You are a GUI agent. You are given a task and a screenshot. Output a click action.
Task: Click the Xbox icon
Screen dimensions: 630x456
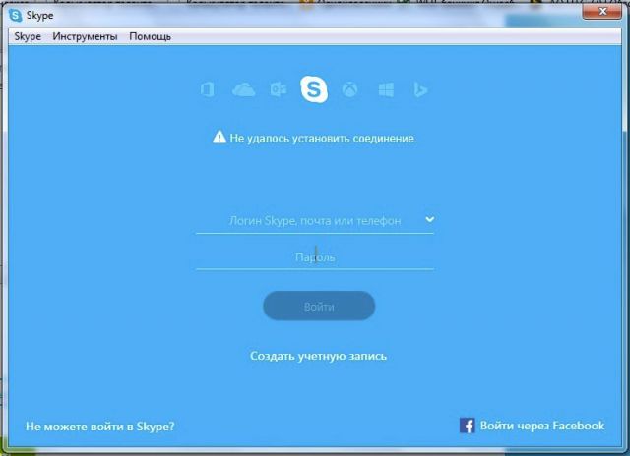[350, 89]
